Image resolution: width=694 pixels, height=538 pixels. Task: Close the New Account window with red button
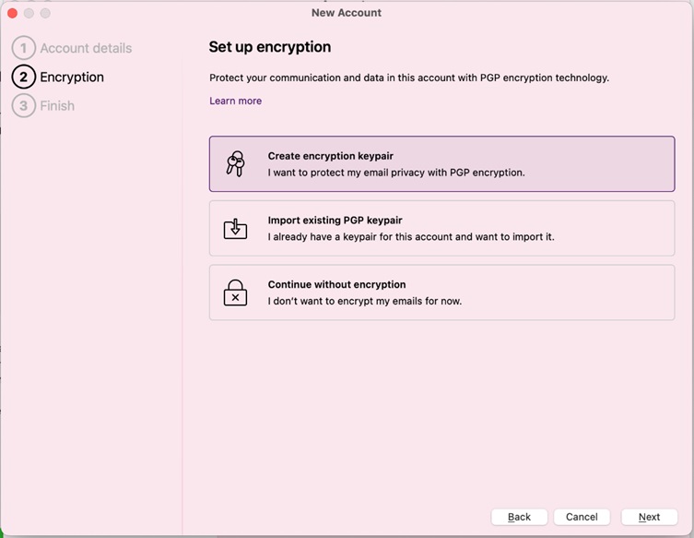(13, 13)
